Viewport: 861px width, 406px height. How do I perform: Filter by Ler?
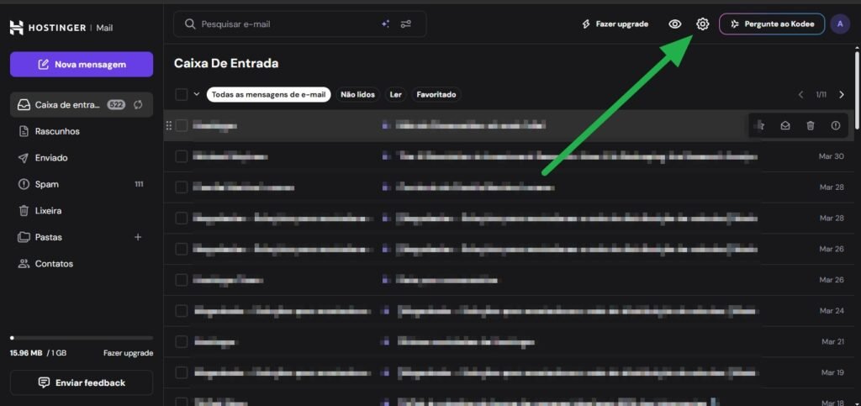[395, 94]
